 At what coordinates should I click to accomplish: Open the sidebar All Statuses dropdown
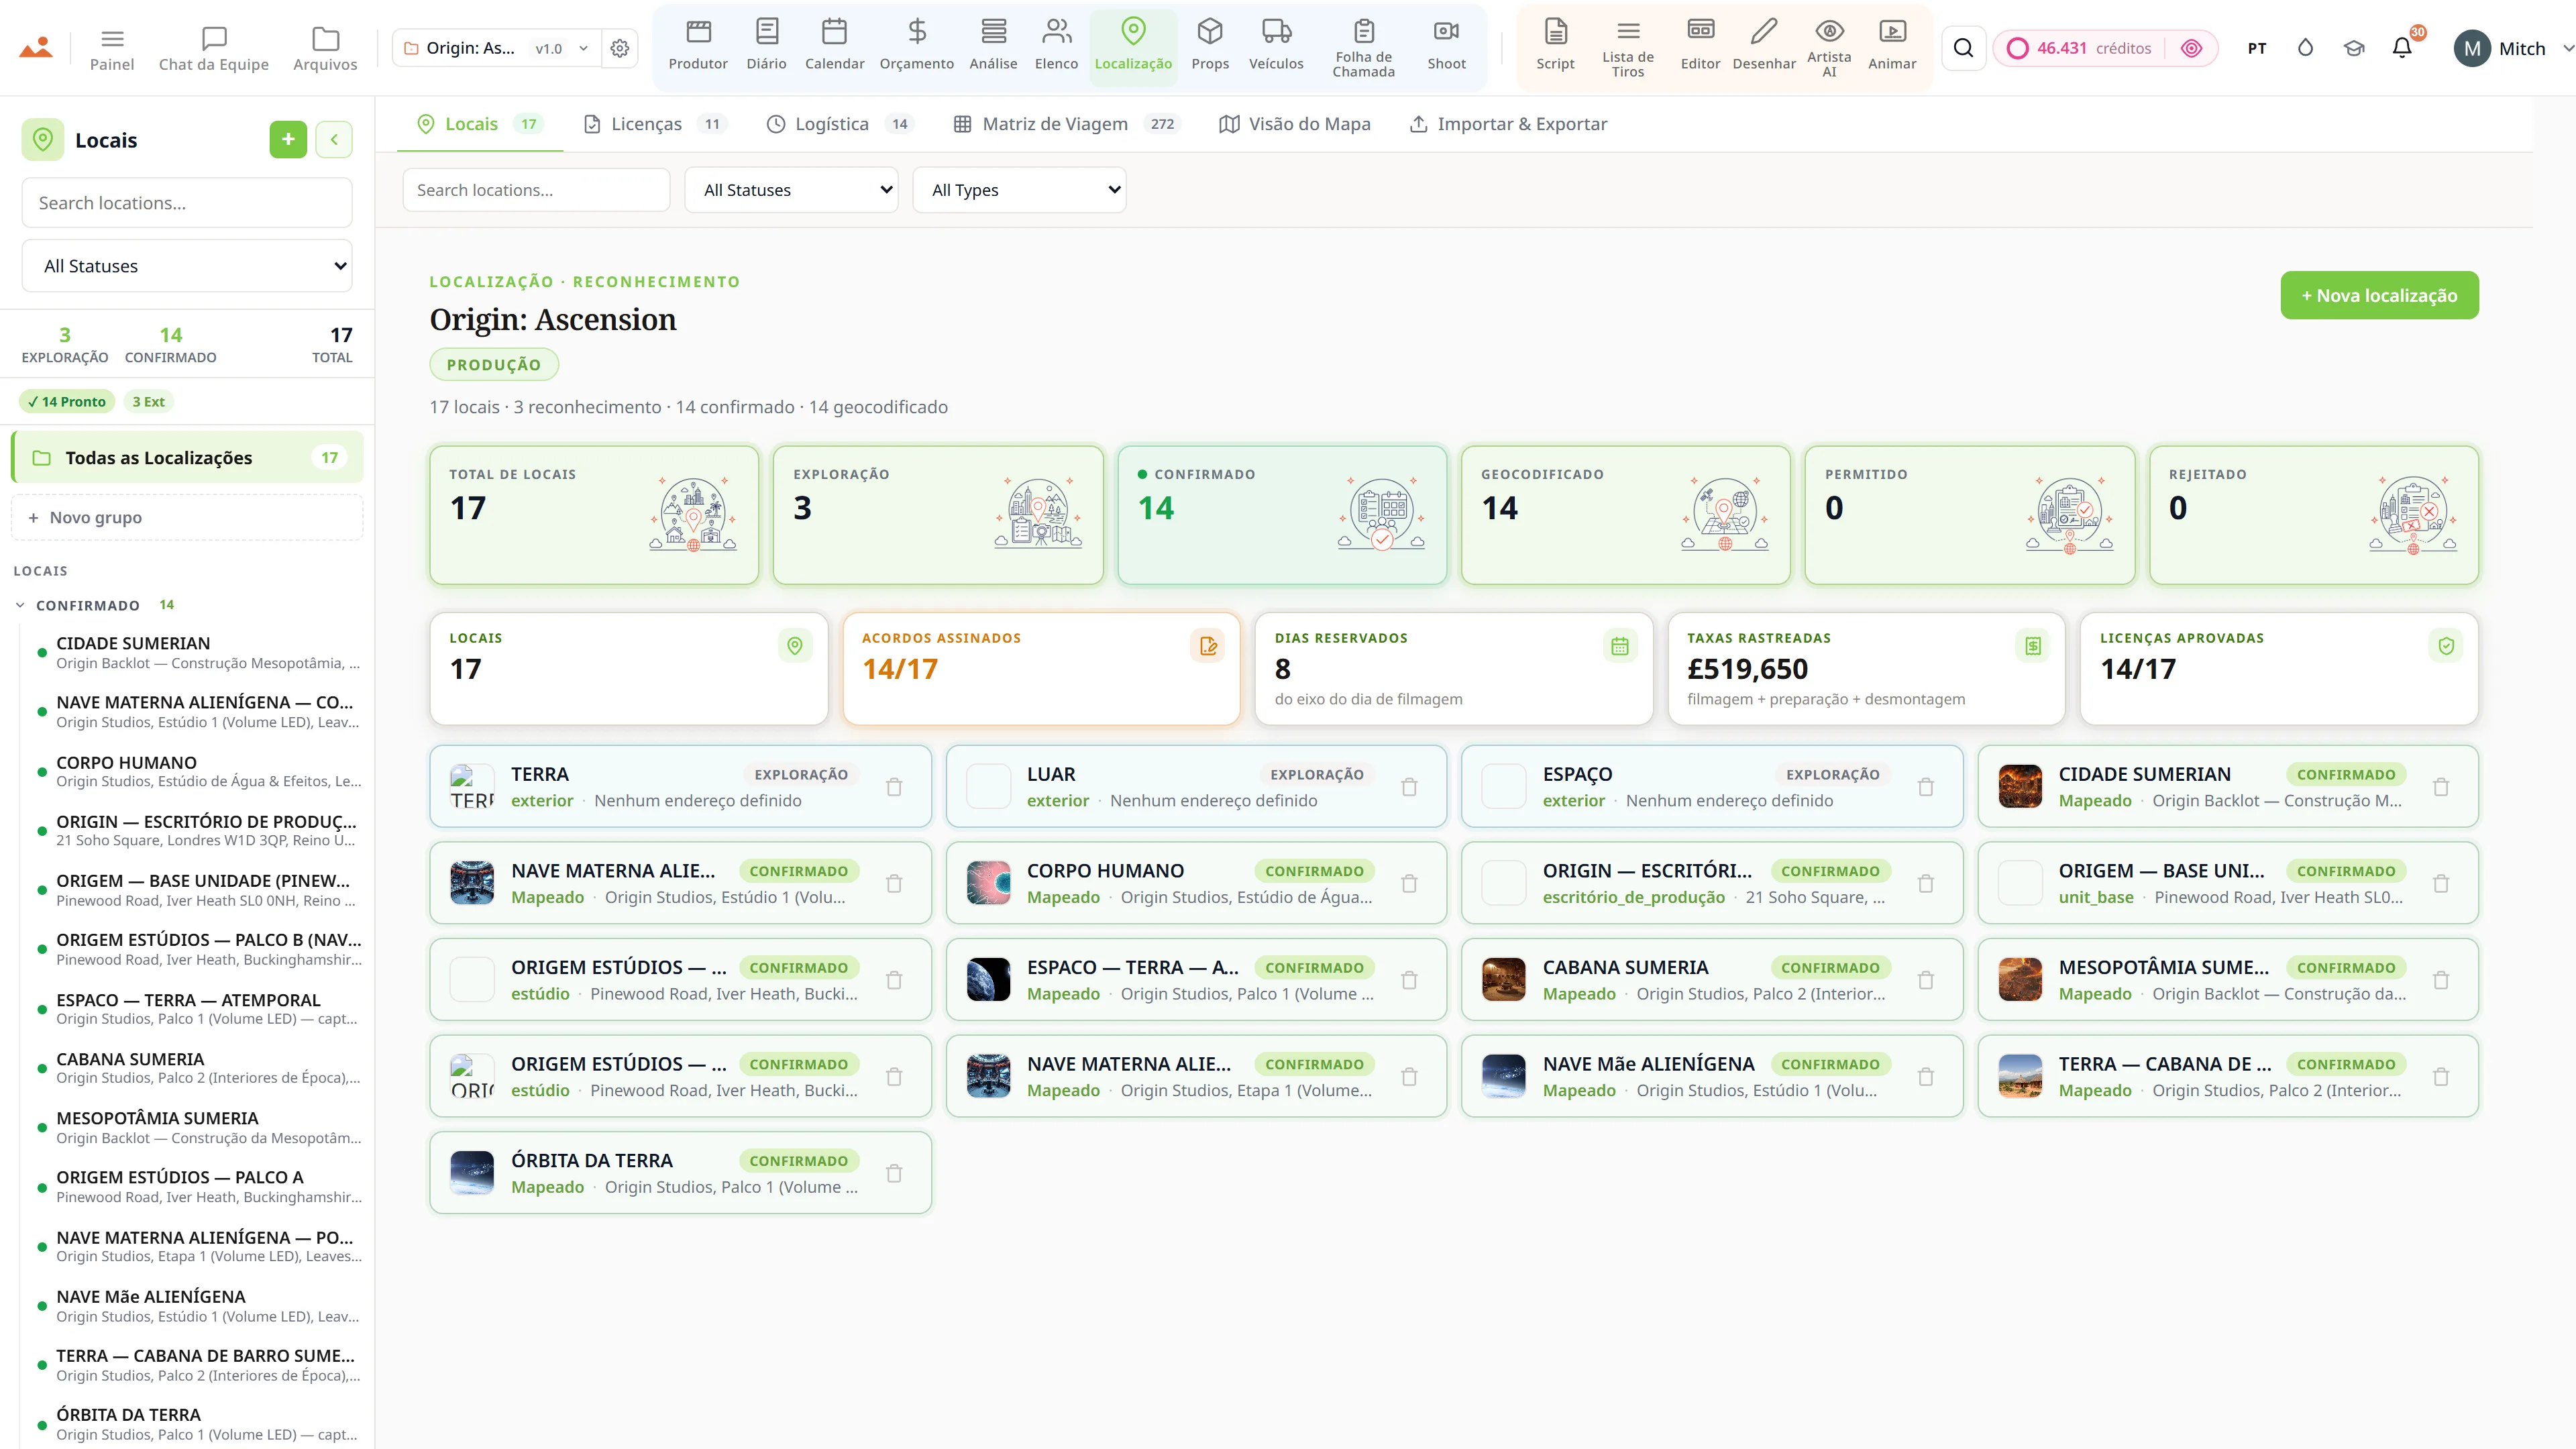tap(187, 266)
